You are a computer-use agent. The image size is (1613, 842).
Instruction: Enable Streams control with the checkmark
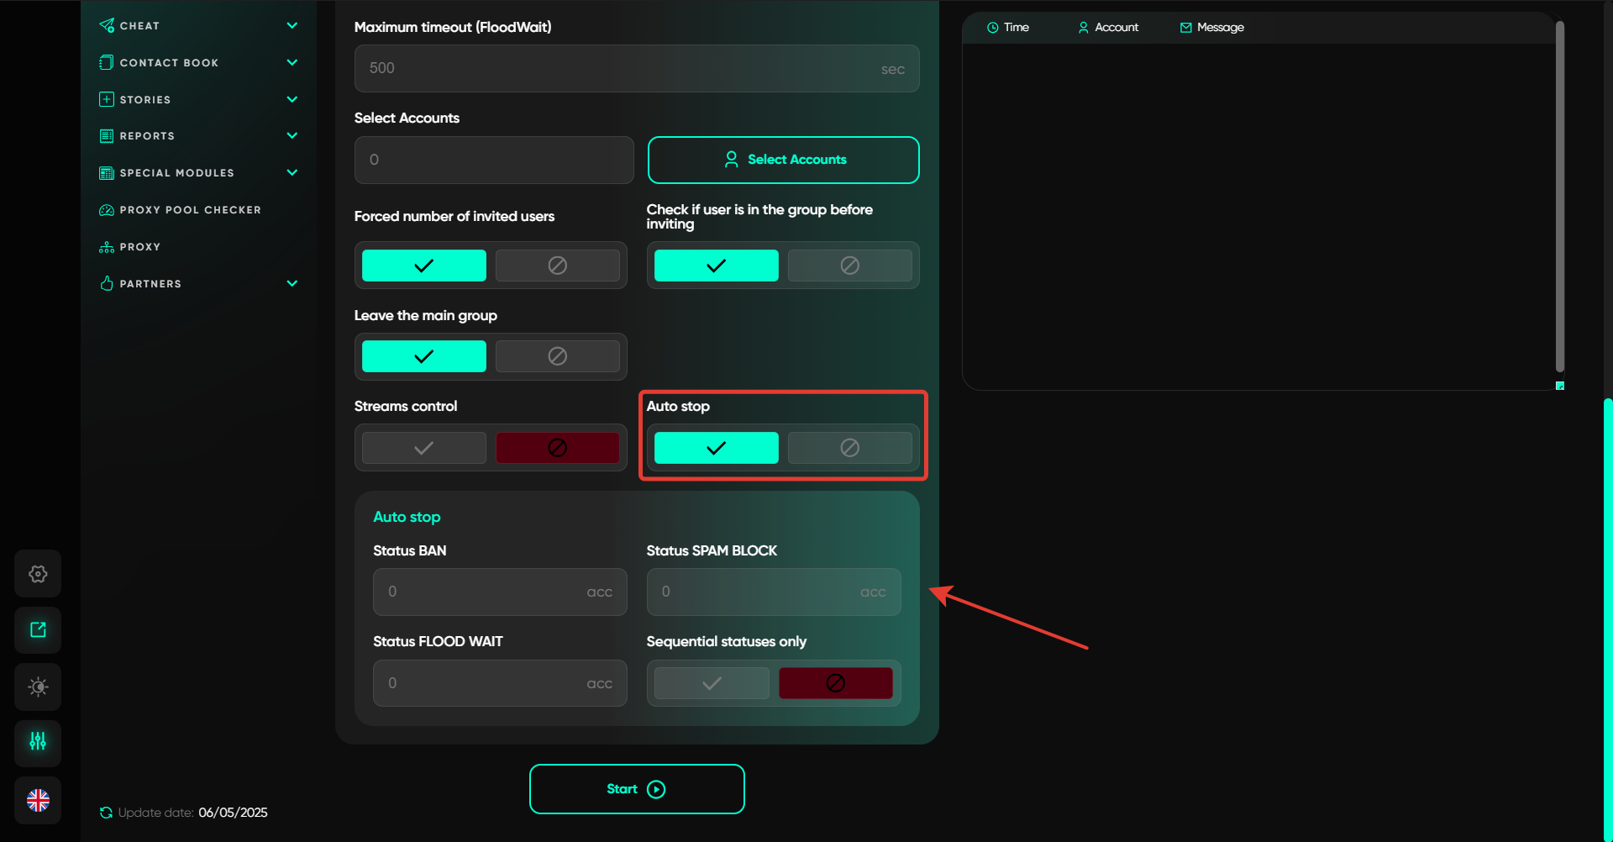click(x=423, y=448)
